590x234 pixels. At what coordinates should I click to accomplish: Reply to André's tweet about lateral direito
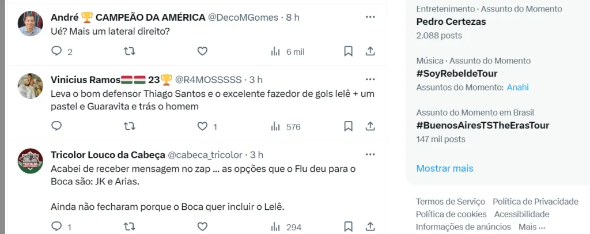(x=56, y=51)
